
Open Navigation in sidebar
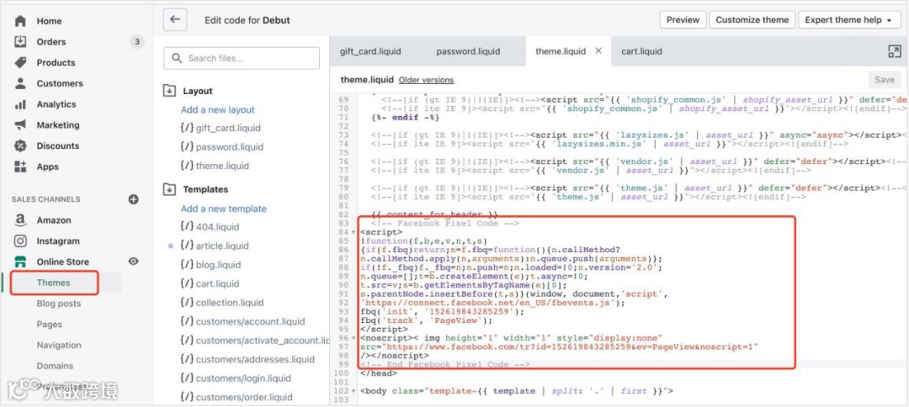59,345
